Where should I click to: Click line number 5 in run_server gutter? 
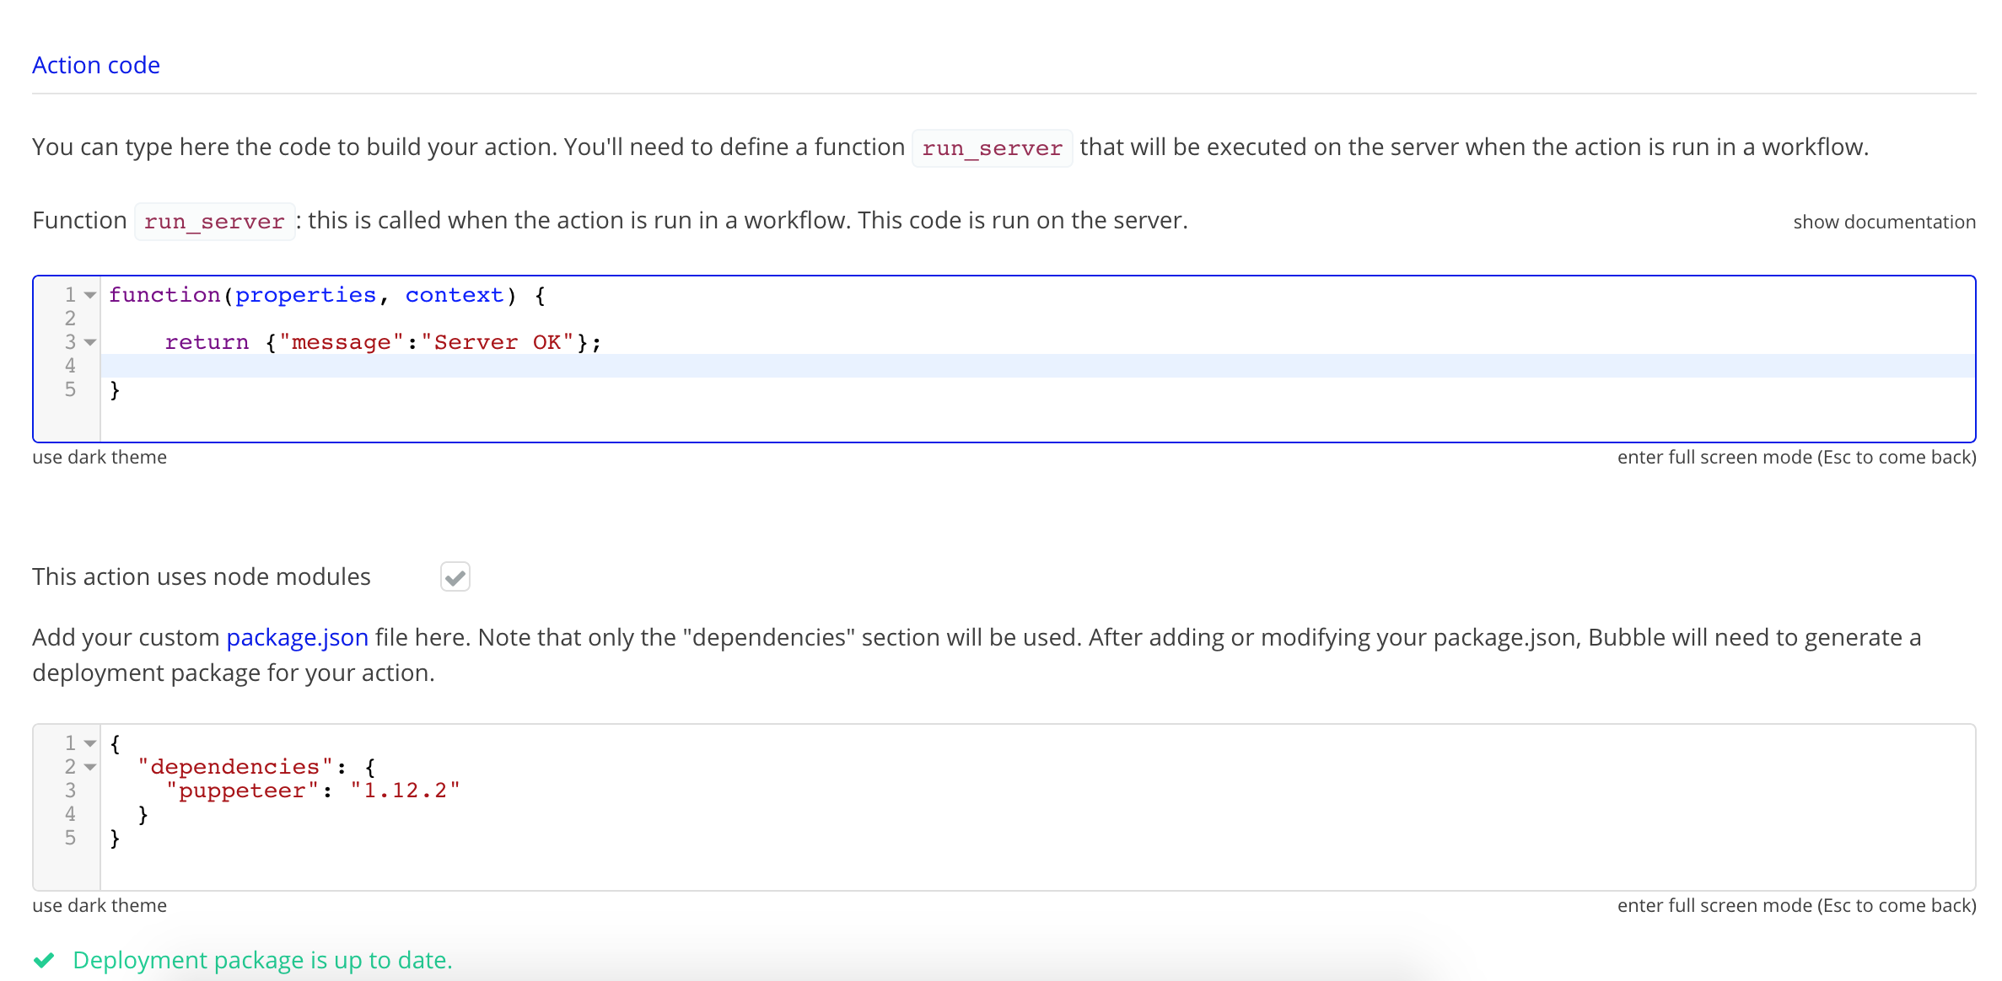pos(70,389)
